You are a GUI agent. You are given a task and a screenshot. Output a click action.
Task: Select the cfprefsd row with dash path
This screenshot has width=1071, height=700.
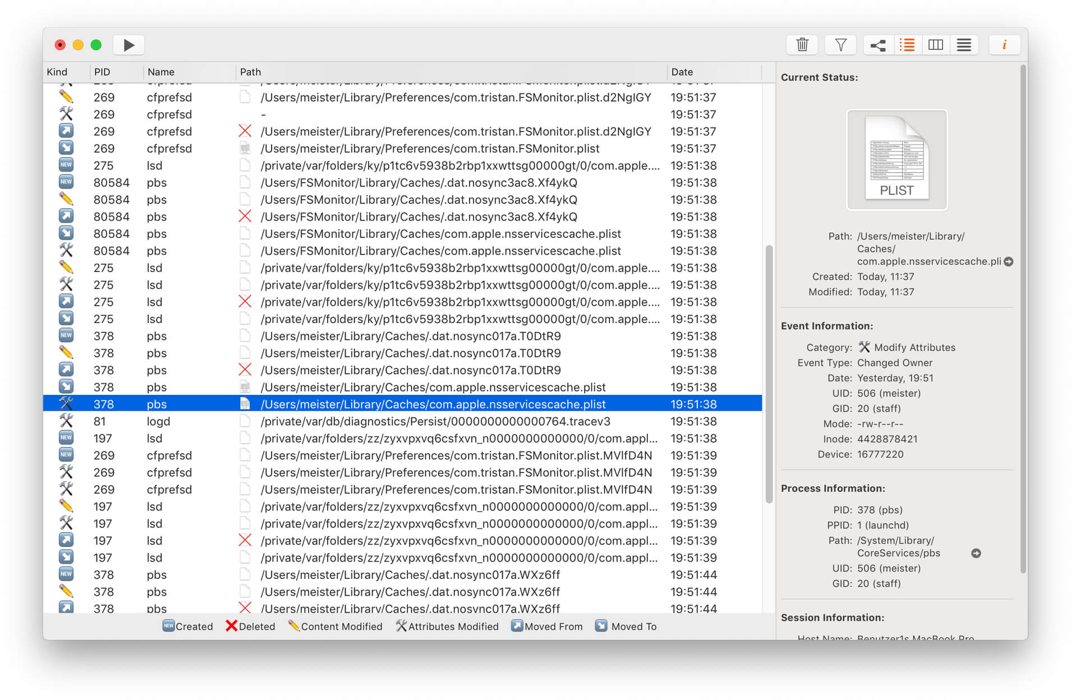click(x=402, y=114)
